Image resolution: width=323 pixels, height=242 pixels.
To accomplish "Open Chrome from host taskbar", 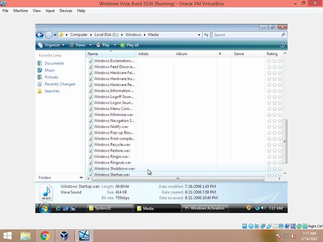I will pyautogui.click(x=45, y=236).
